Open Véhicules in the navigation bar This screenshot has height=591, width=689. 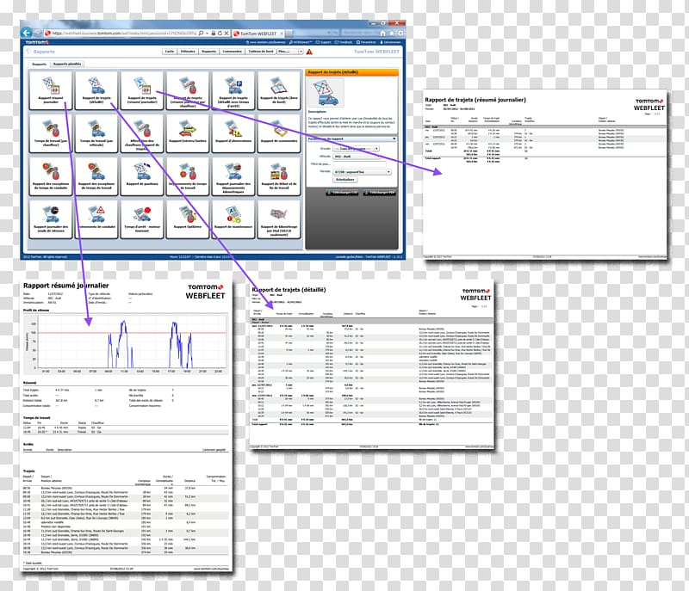click(188, 52)
